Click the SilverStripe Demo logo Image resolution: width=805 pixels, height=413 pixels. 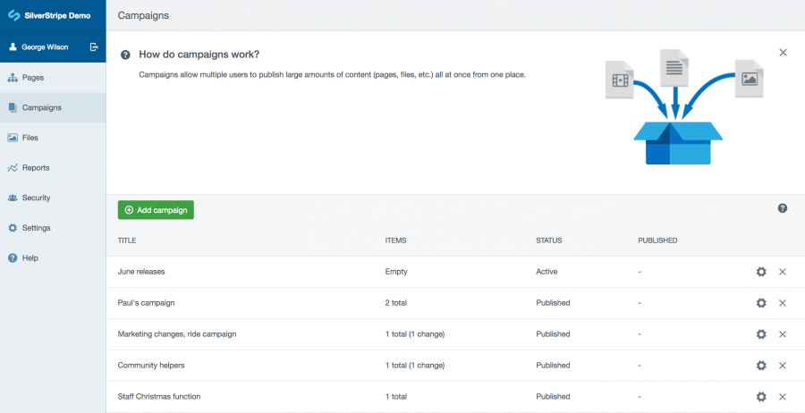click(x=49, y=15)
